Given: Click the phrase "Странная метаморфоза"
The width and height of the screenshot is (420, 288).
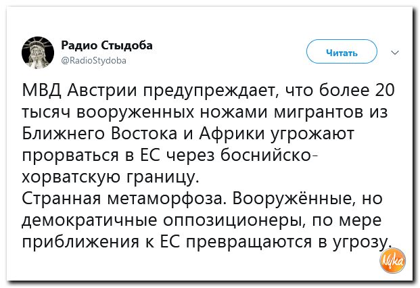Looking at the screenshot, I should pos(122,199).
